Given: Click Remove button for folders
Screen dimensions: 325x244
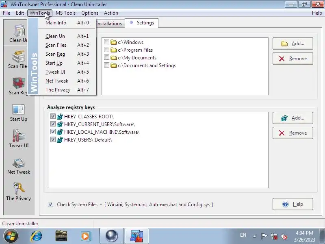Looking at the screenshot, I should pos(292,59).
